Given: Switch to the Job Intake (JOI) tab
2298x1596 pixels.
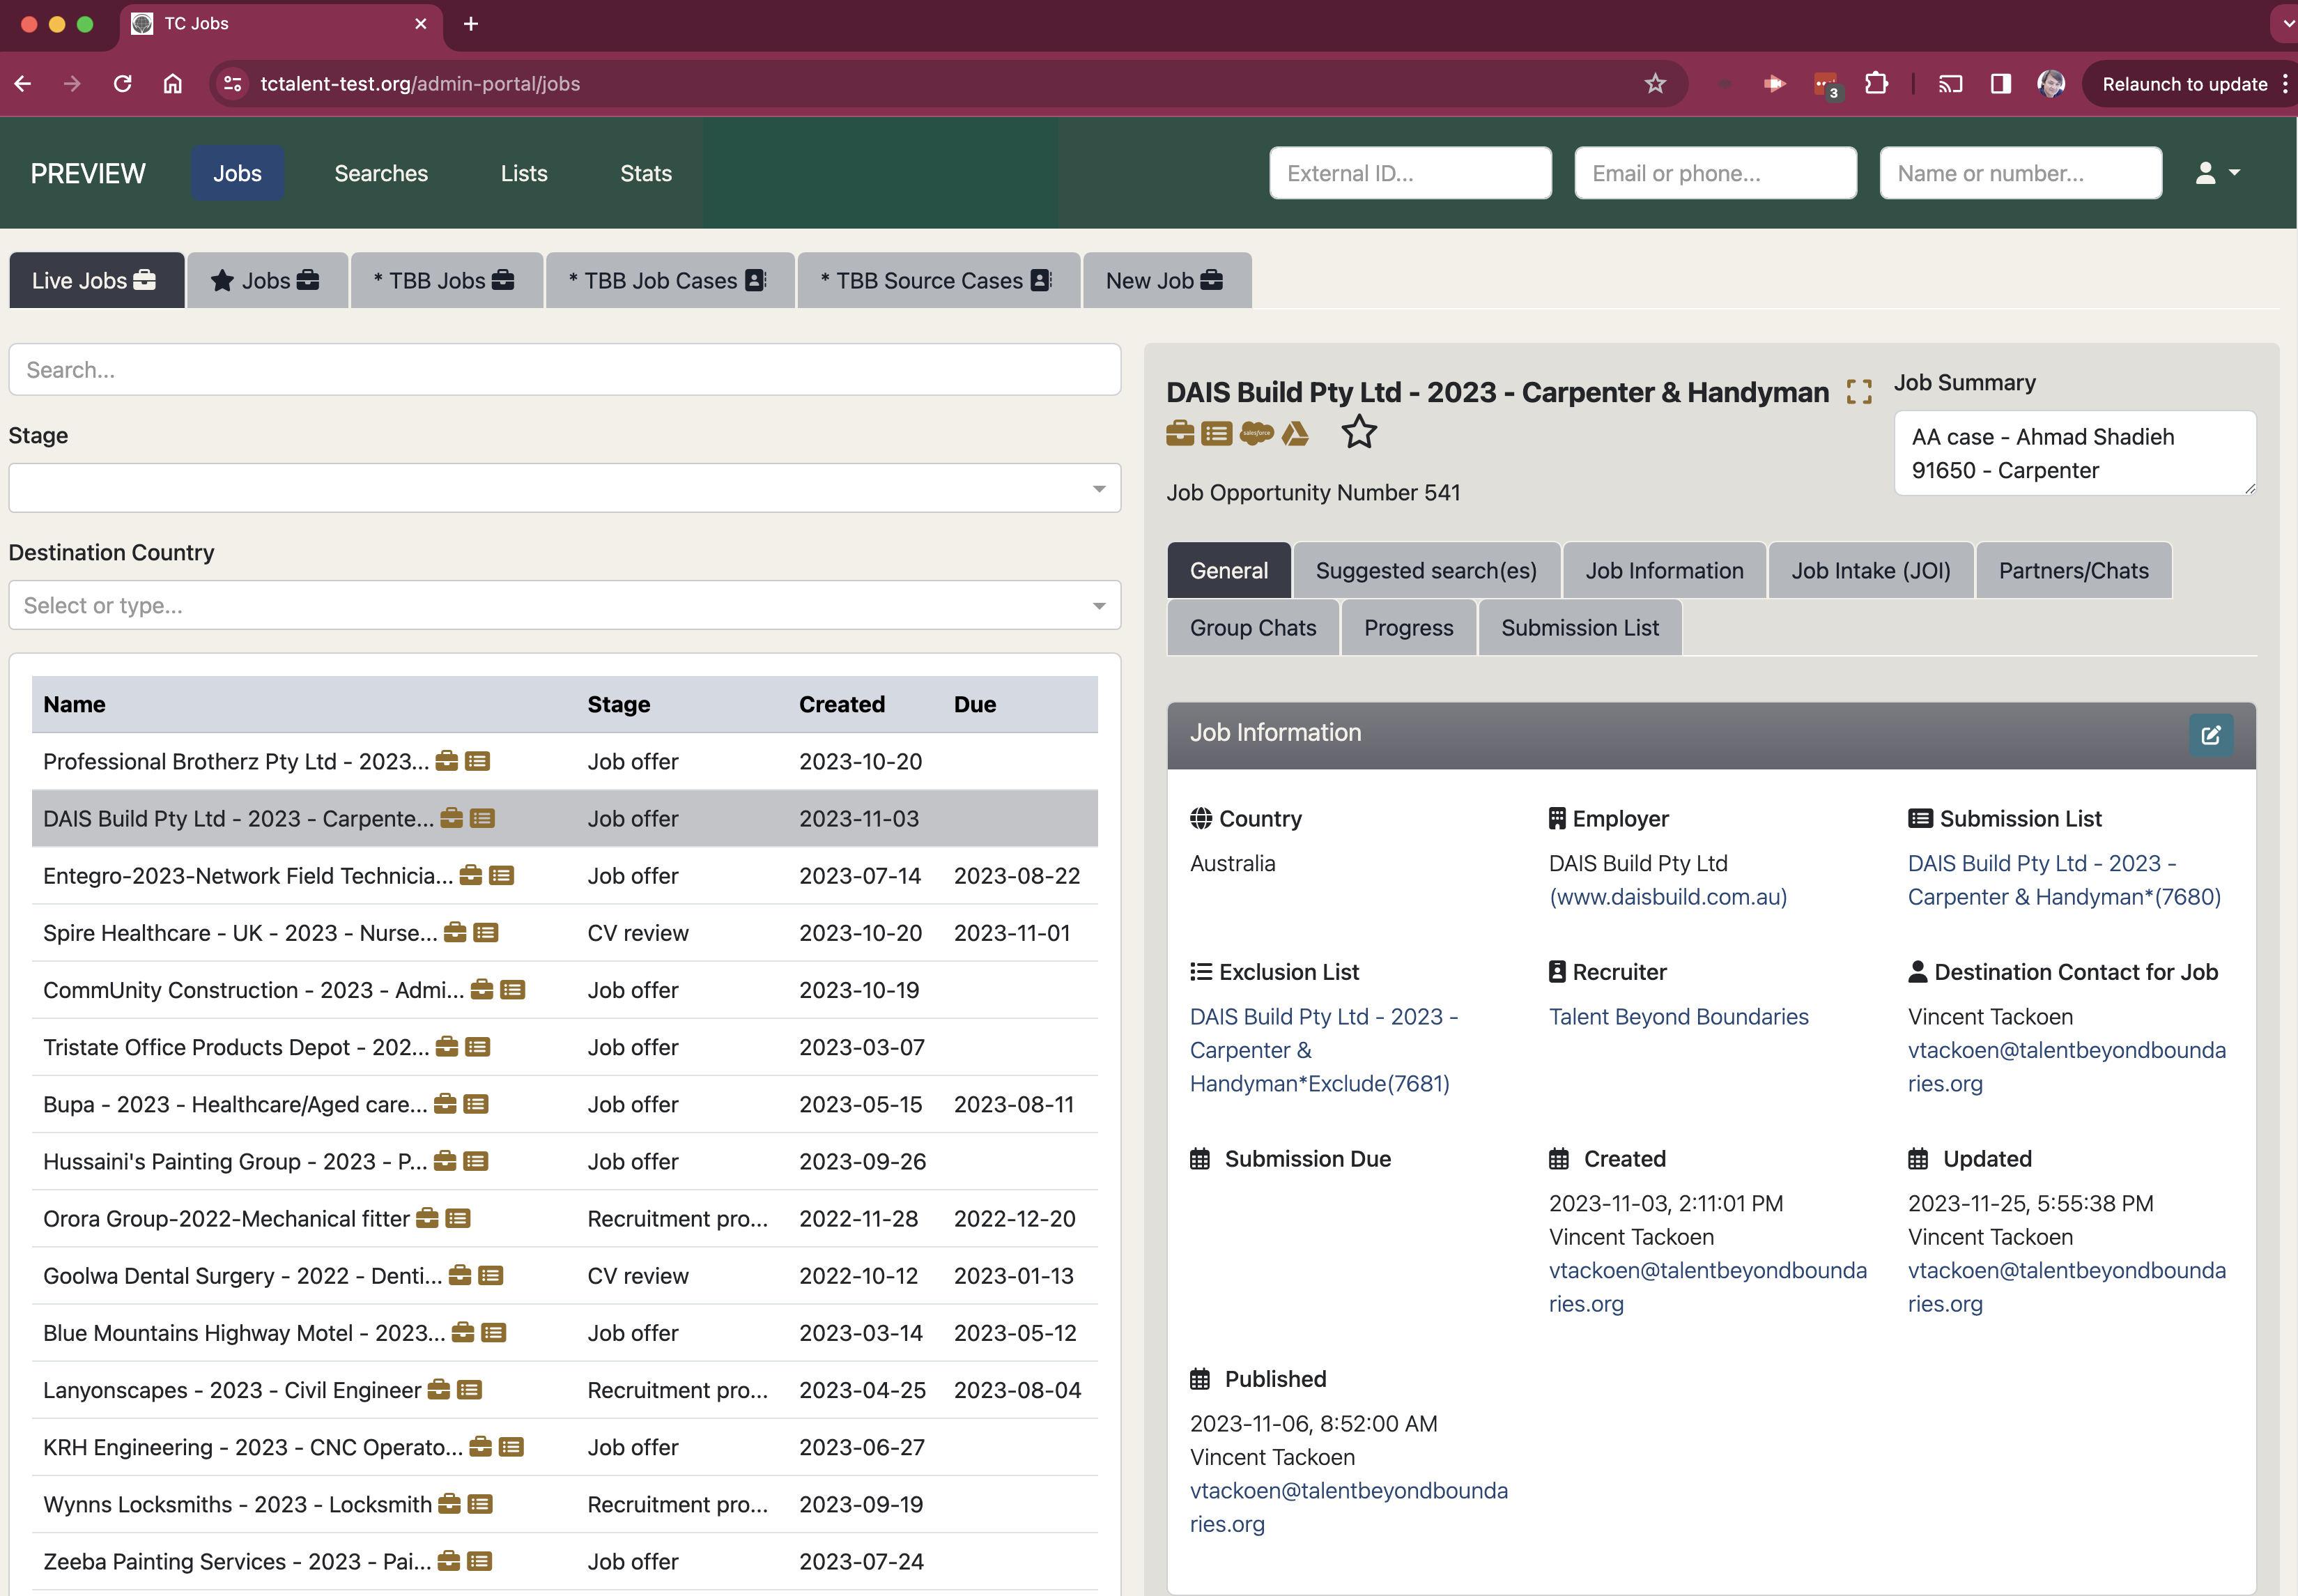Looking at the screenshot, I should click(1869, 571).
